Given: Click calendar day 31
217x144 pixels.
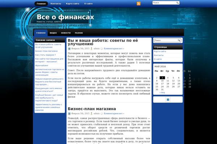Looking at the screenshot, I should point(162,90).
